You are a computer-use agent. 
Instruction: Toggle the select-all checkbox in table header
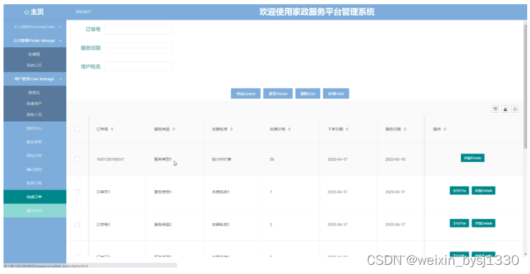77,129
